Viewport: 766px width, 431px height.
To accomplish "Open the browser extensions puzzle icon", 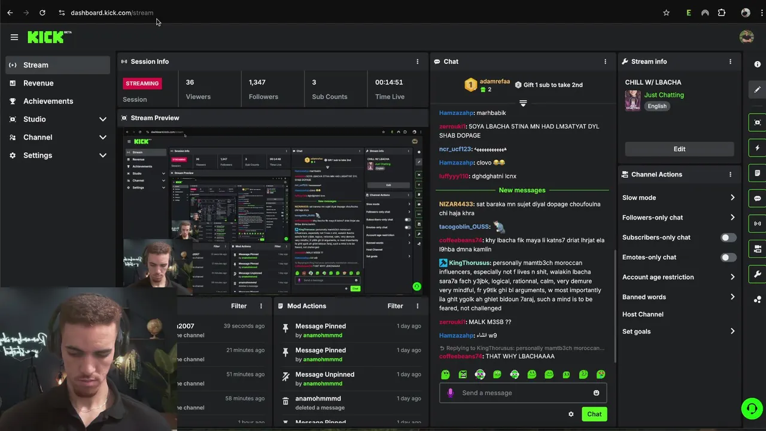I will [x=722, y=13].
